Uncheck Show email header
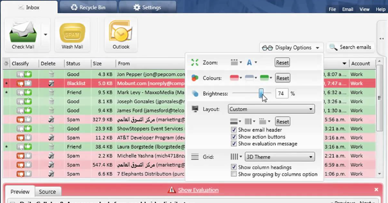 (234, 130)
